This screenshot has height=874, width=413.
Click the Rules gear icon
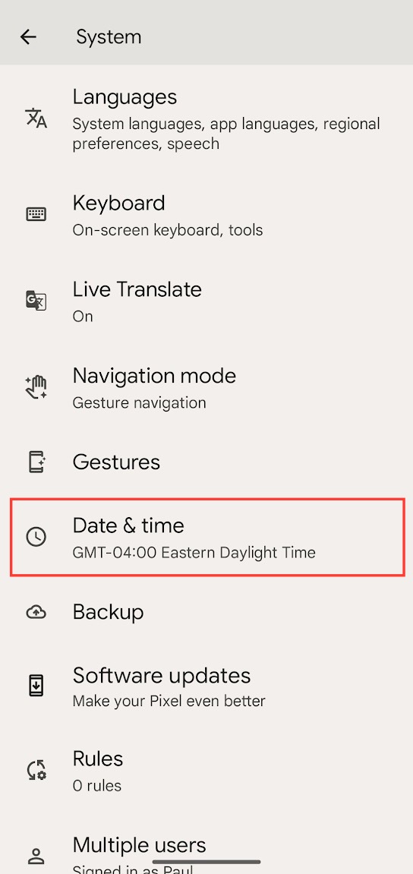coord(36,770)
